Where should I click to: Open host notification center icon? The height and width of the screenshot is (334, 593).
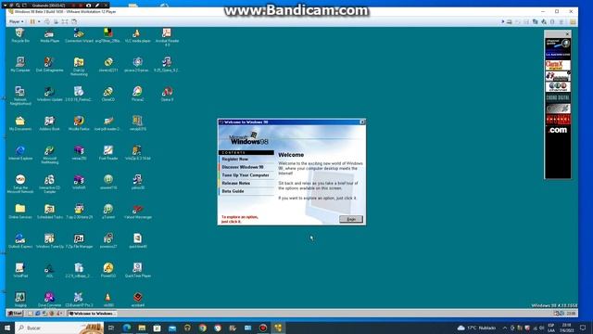[583, 328]
